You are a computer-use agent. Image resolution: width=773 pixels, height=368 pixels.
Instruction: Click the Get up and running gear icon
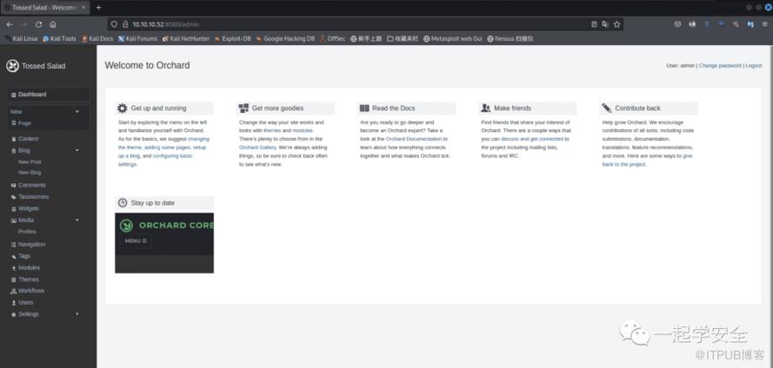pyautogui.click(x=123, y=108)
